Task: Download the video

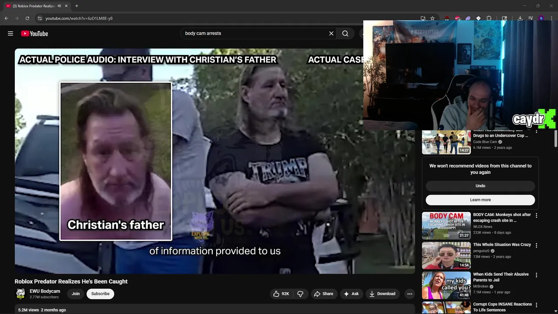Action: 382,294
